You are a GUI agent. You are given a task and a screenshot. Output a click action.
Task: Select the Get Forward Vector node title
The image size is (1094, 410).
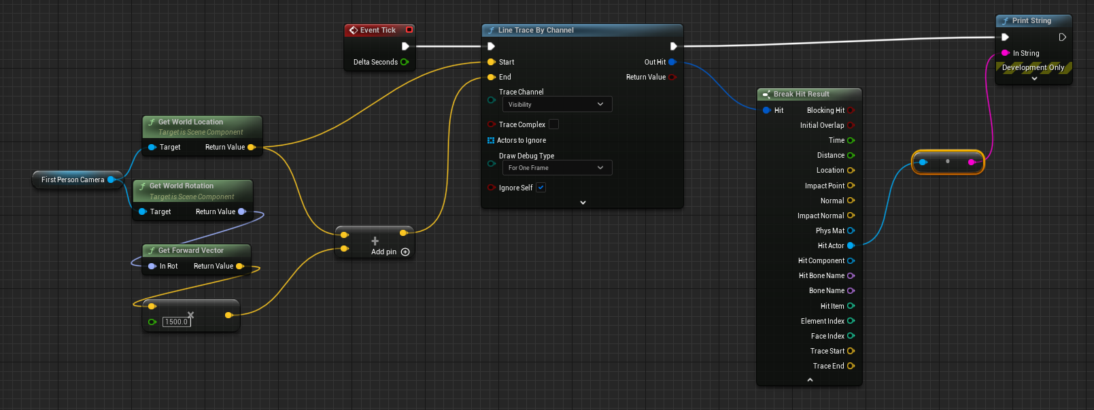click(190, 250)
